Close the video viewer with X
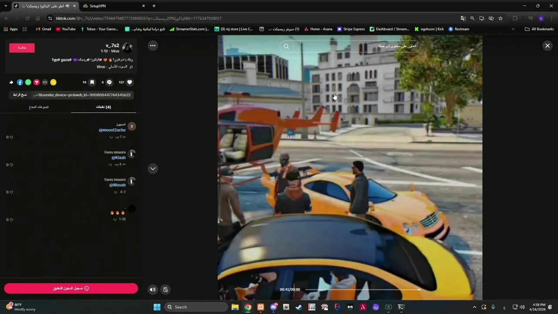This screenshot has width=558, height=314. pos(548,45)
